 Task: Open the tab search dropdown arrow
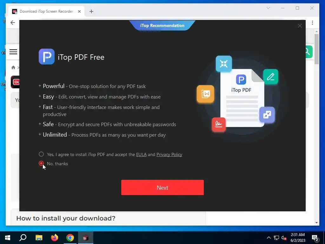coord(268,8)
